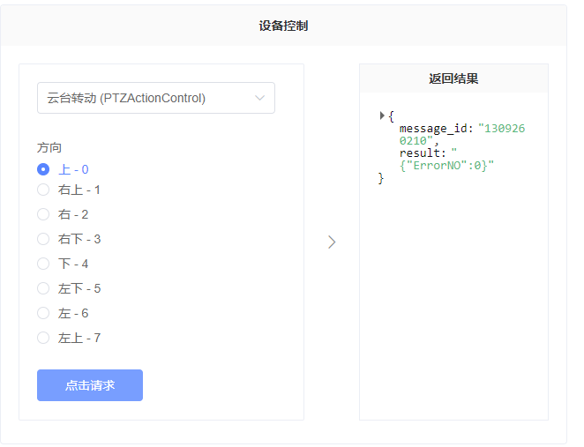Click the message_id key in result
Viewport: 584px width, 447px height.
433,129
